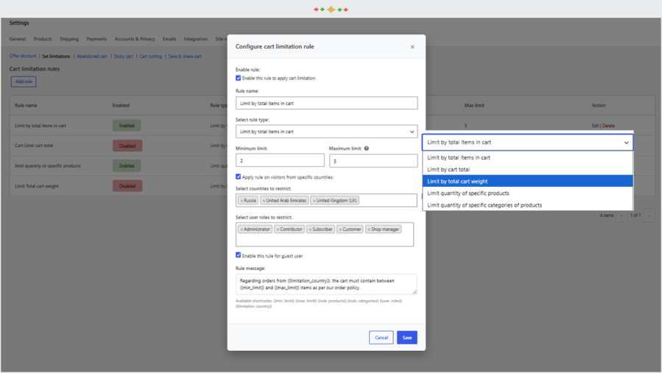Toggle 'Apply rule on visitors from specific countries'

coord(238,177)
